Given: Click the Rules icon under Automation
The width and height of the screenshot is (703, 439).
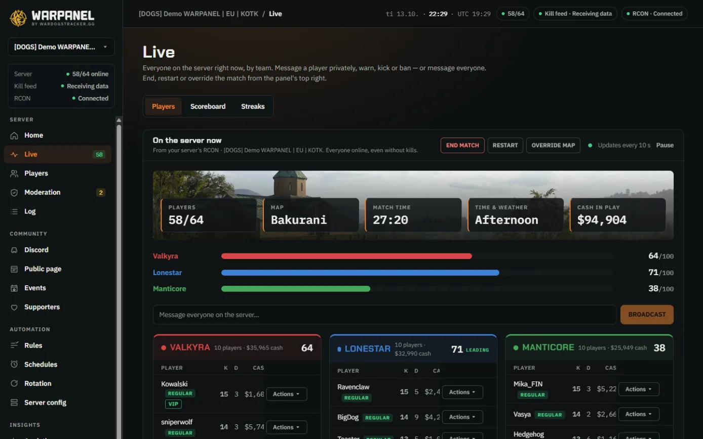Looking at the screenshot, I should 14,345.
